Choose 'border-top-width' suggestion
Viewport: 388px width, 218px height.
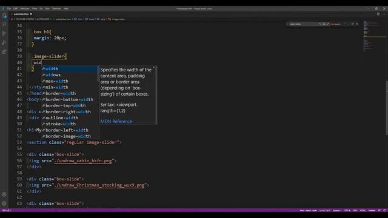[x=70, y=105]
